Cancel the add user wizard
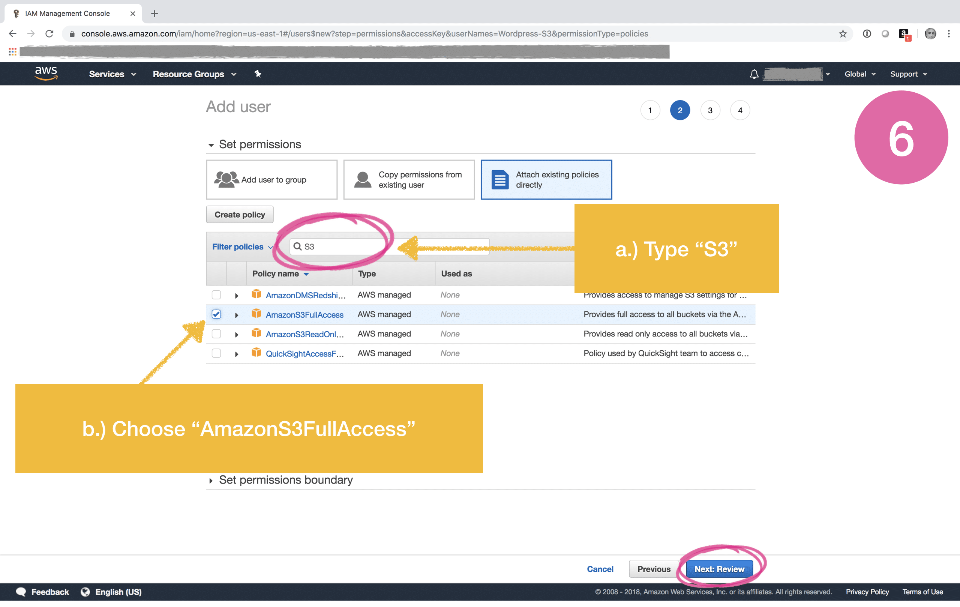960x607 pixels. 600,569
